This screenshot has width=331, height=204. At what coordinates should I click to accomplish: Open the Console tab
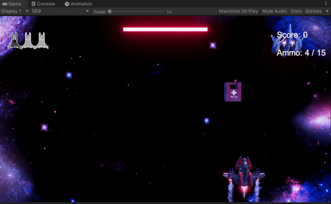click(x=43, y=4)
